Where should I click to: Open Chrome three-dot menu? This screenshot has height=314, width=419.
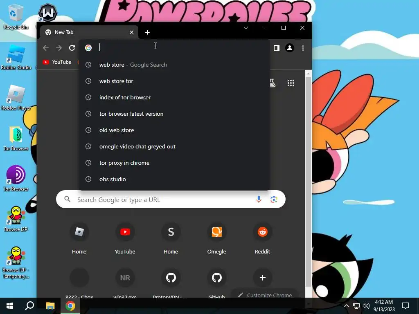coord(303,48)
